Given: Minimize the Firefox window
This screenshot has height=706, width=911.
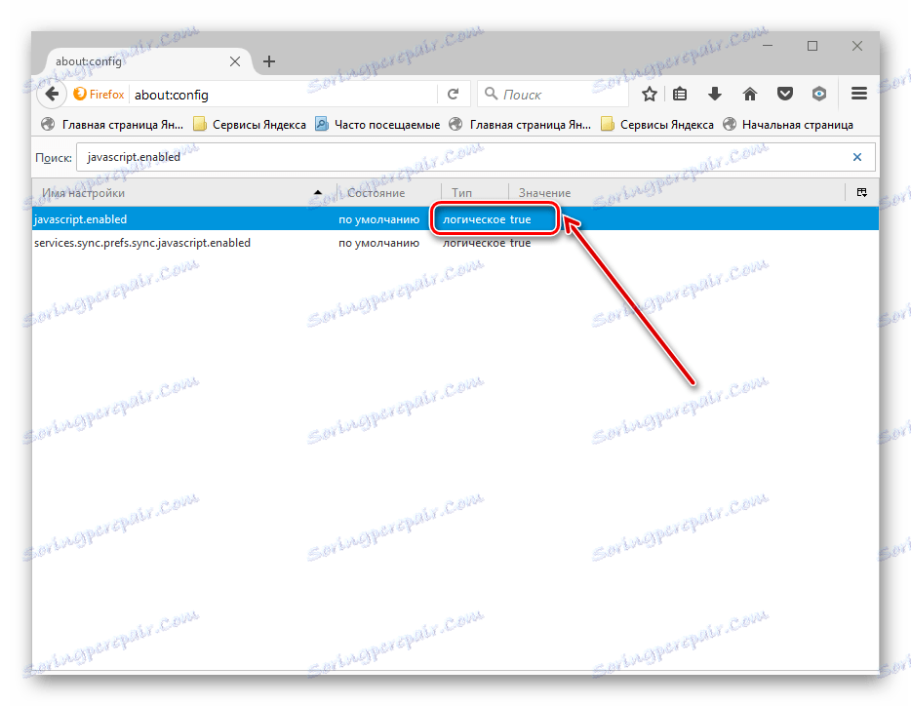Looking at the screenshot, I should click(768, 46).
